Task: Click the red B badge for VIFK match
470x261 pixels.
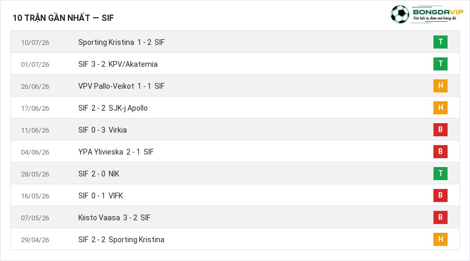Action: click(x=440, y=195)
